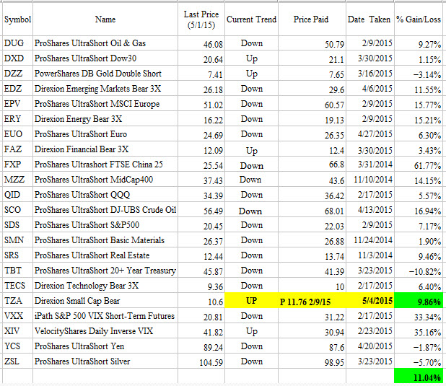Click the % Gain/Loss header cell
The width and height of the screenshot is (446, 386).
tap(419, 19)
